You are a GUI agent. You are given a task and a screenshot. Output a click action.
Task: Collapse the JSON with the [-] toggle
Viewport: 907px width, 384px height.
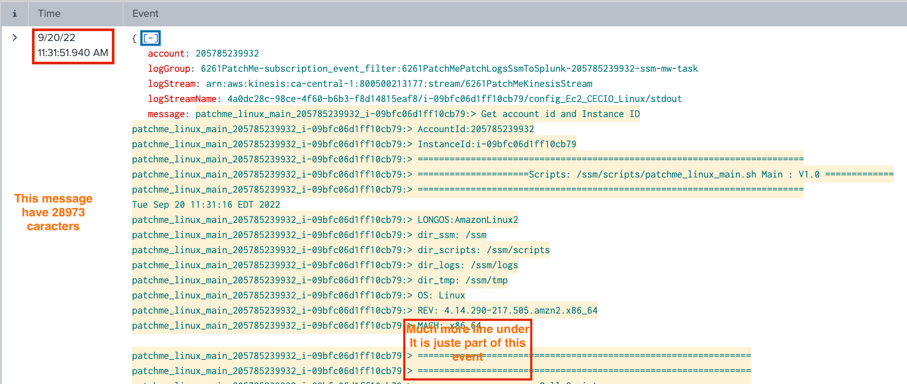150,38
